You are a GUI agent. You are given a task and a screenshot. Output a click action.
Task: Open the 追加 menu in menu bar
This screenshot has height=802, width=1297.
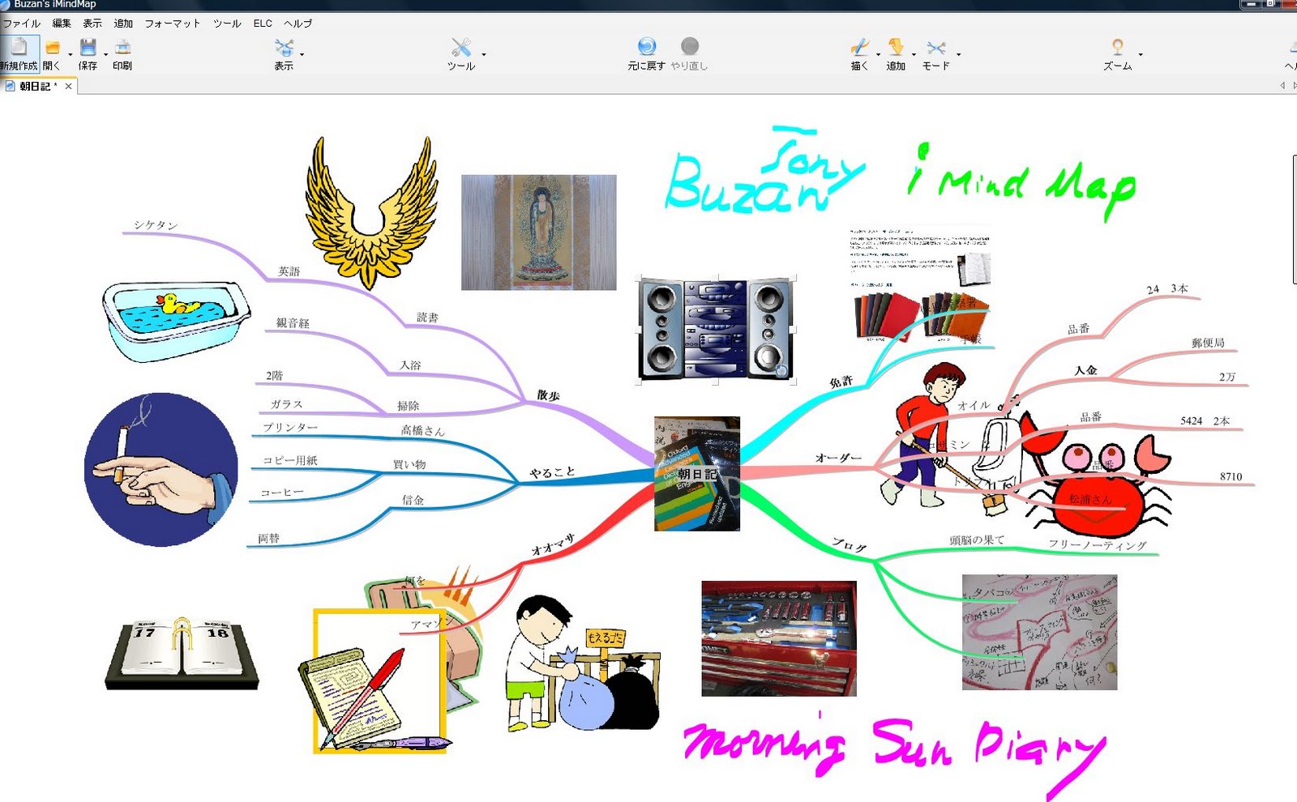pos(123,23)
